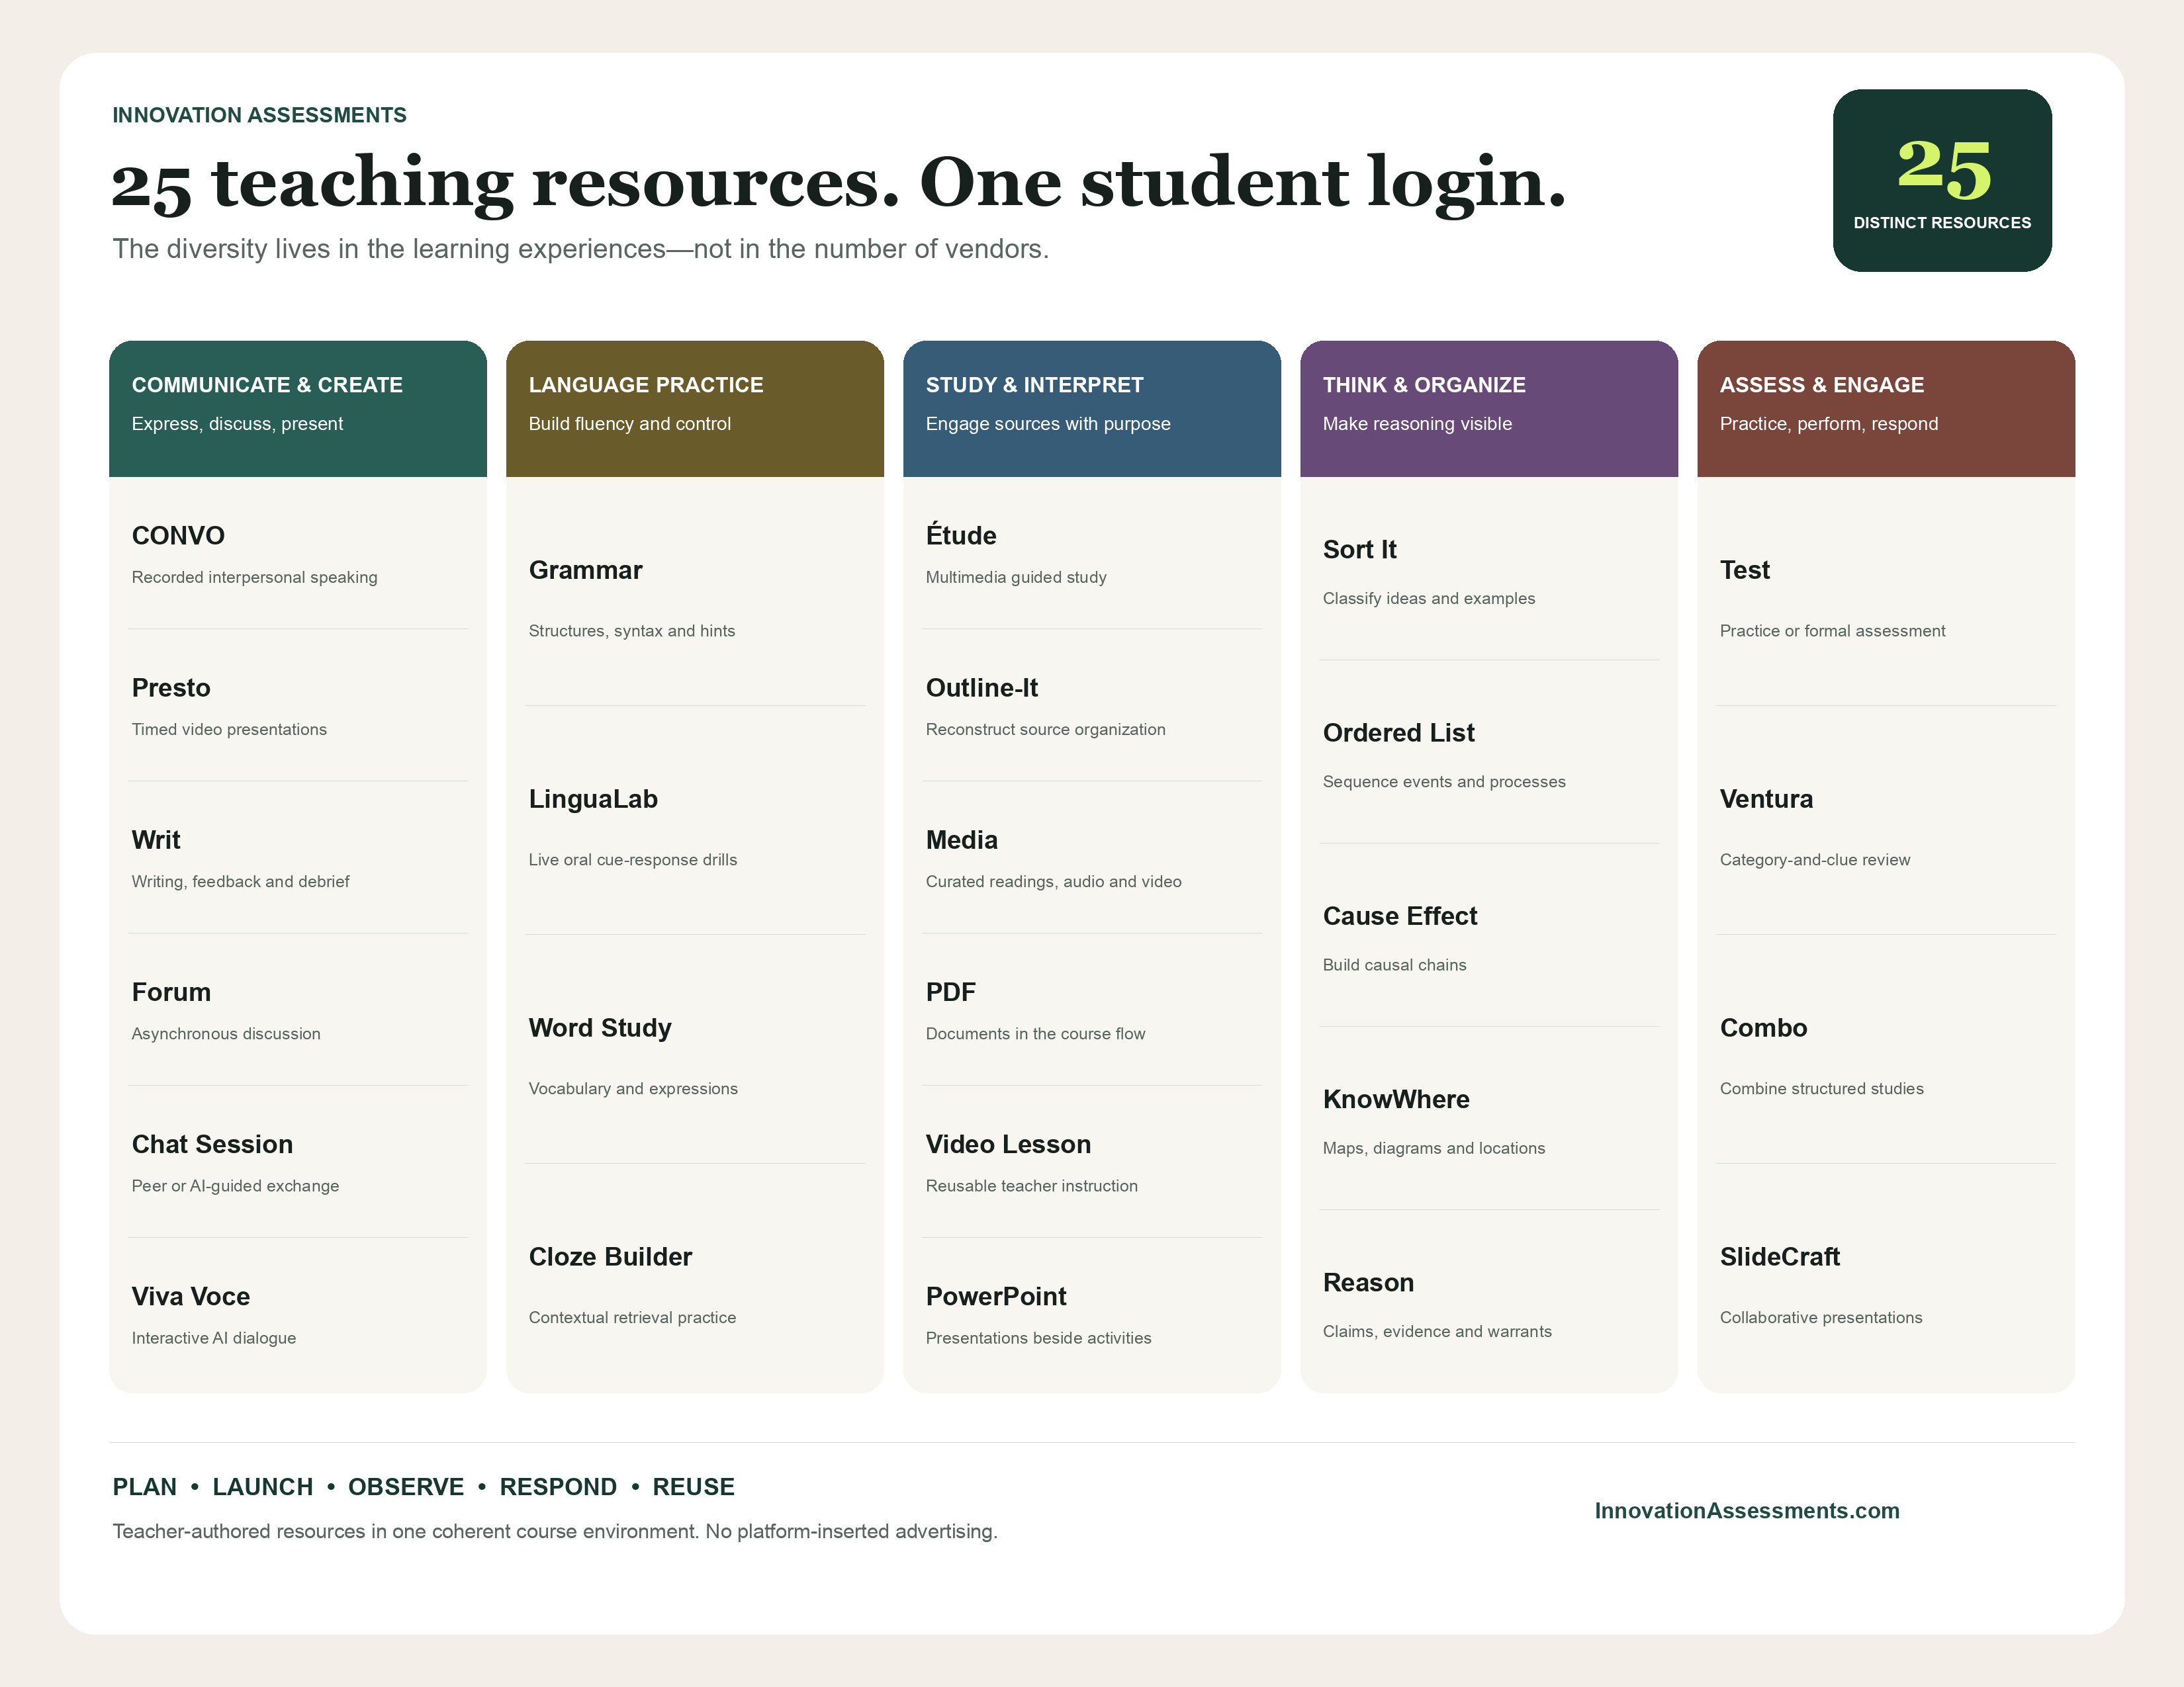
Task: Click the Writ resource title
Action: (x=156, y=840)
